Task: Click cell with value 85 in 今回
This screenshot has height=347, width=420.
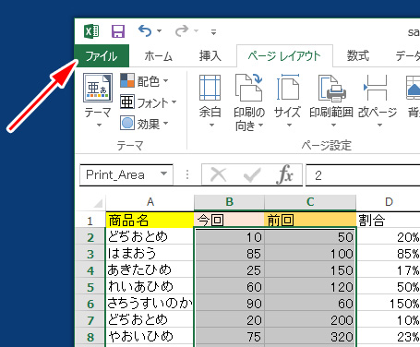Action: point(229,254)
